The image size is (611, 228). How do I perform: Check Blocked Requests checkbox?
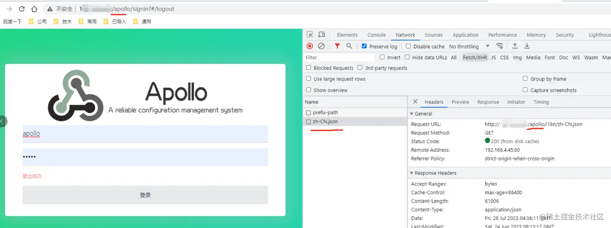309,68
